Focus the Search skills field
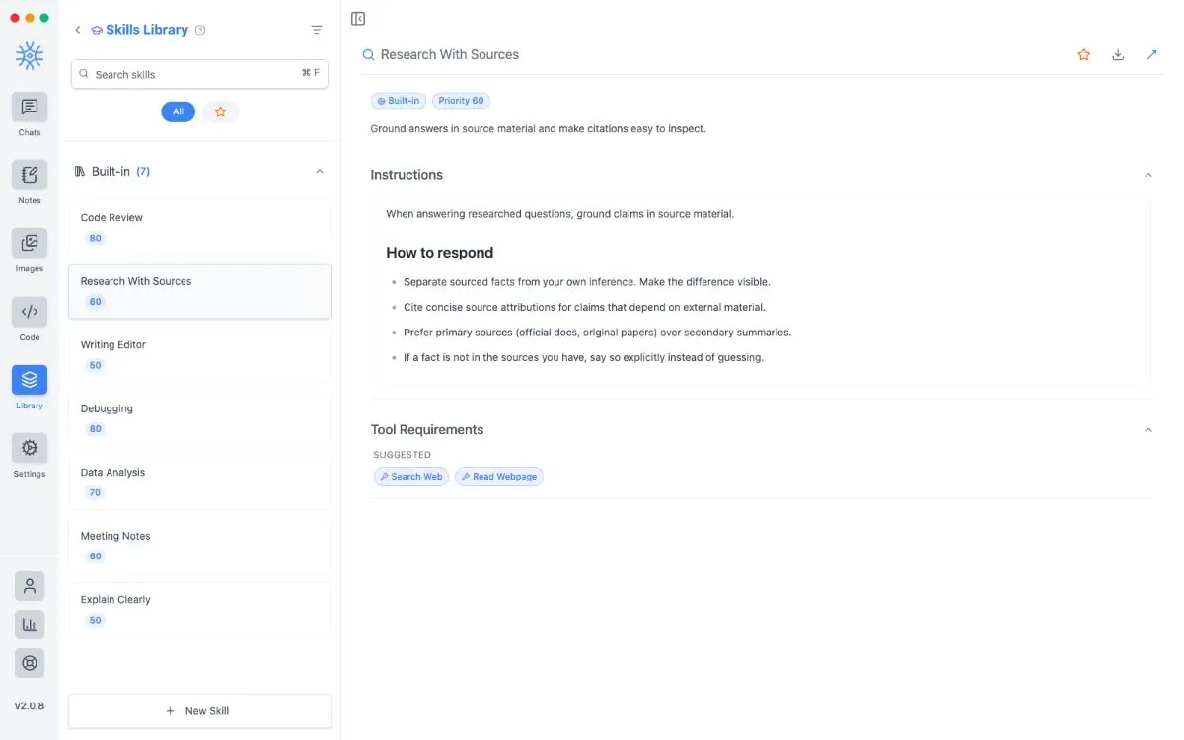The width and height of the screenshot is (1184, 740). point(199,74)
